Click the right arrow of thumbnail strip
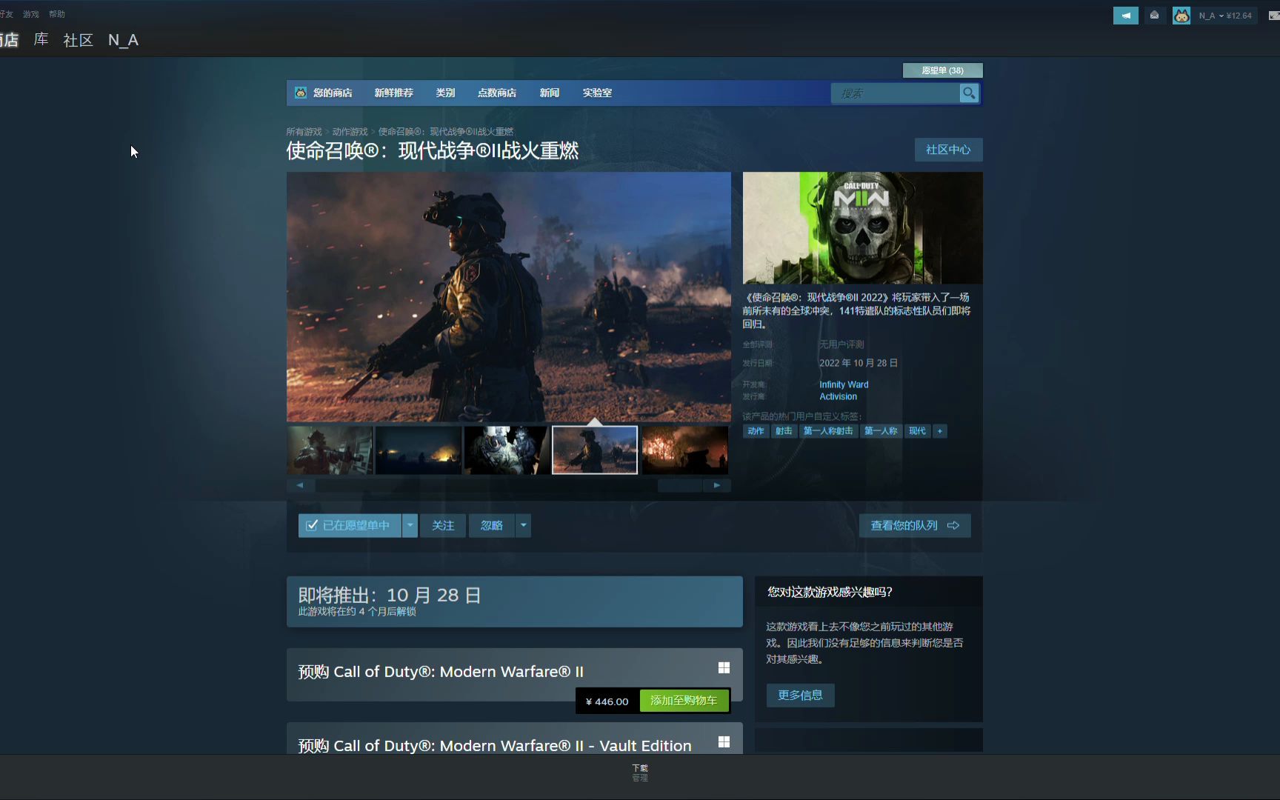 pyautogui.click(x=717, y=485)
